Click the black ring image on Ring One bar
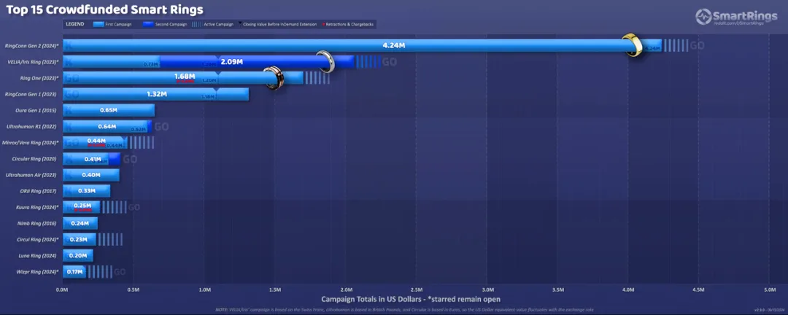Image resolution: width=788 pixels, height=315 pixels. [274, 78]
